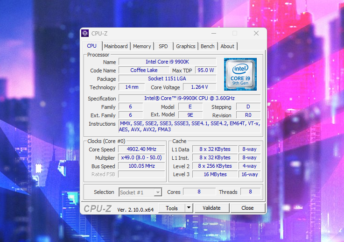The width and height of the screenshot is (344, 242).
Task: Click the Cores value '8'
Action: [x=199, y=192]
